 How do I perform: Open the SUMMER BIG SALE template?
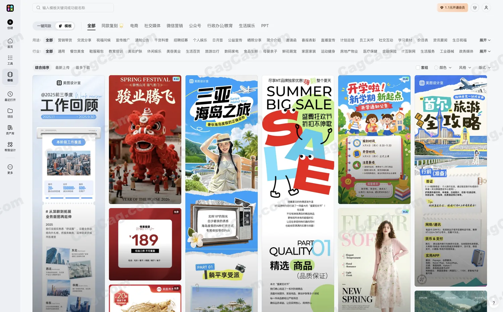point(298,194)
